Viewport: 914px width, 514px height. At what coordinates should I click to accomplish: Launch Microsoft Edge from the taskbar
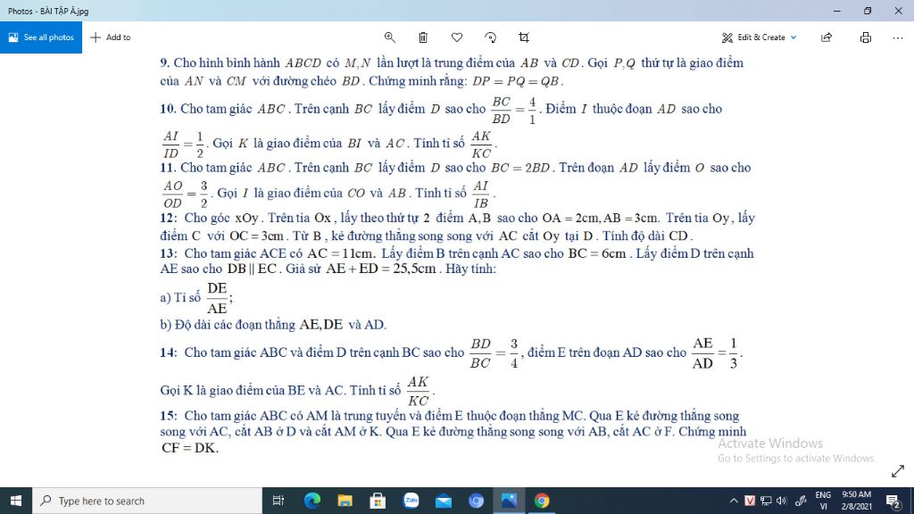[x=312, y=501]
